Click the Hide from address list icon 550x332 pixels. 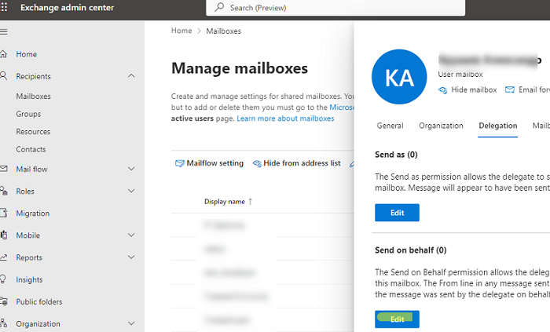(257, 163)
